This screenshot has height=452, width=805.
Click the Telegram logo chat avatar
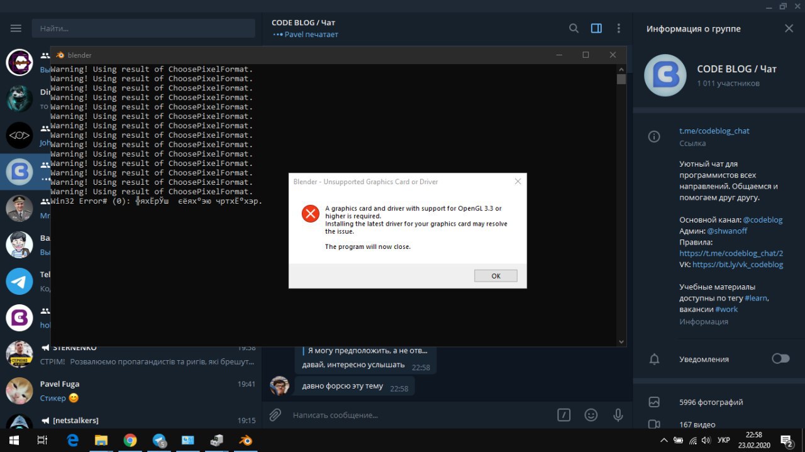coord(19,281)
